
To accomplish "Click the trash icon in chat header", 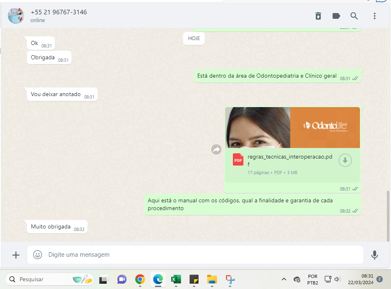I will click(x=318, y=16).
